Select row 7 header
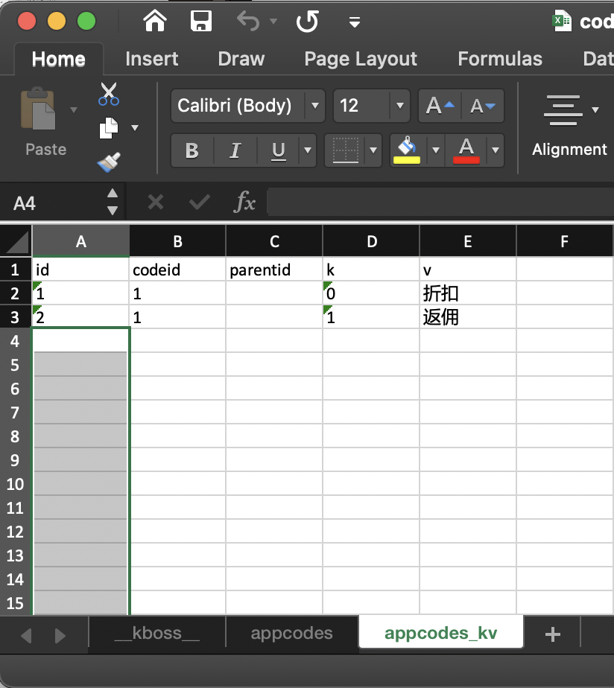614x688 pixels. (16, 413)
